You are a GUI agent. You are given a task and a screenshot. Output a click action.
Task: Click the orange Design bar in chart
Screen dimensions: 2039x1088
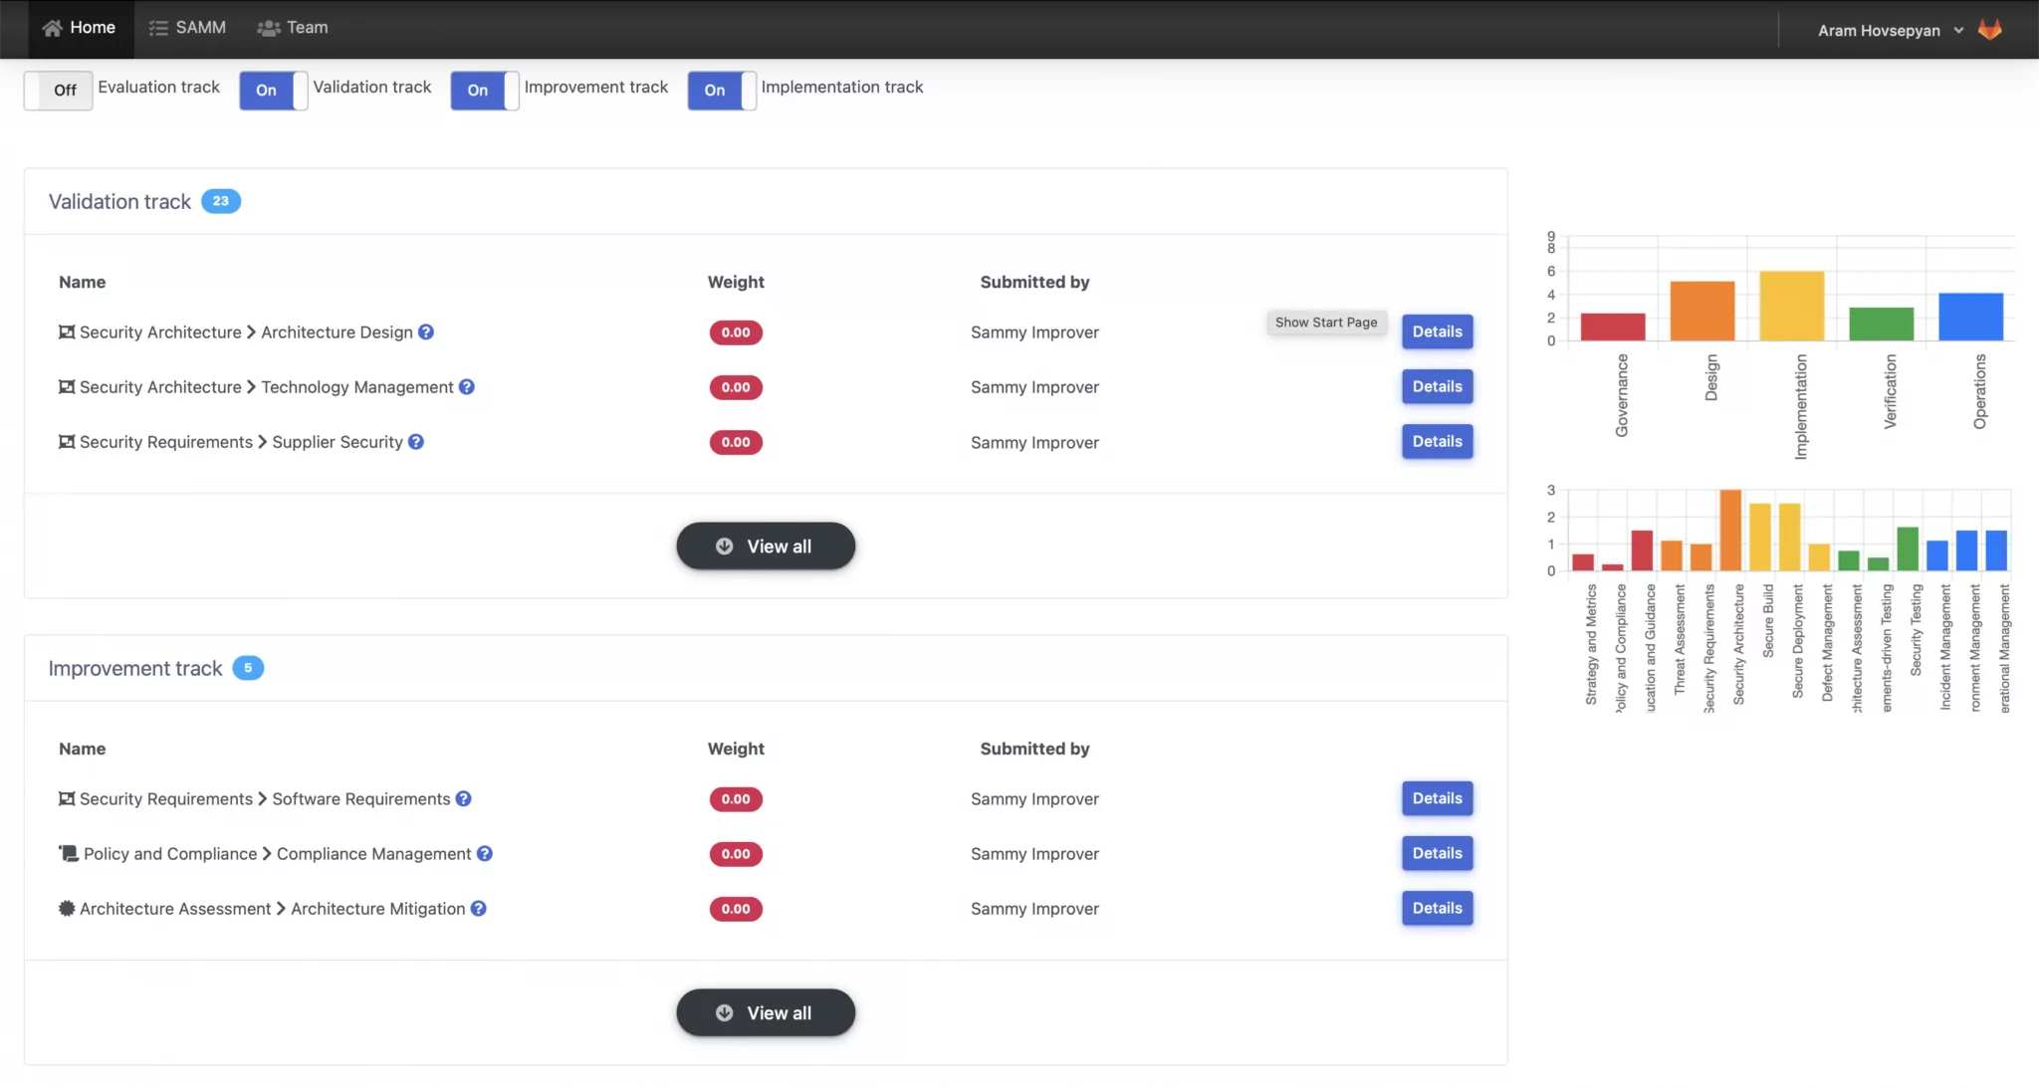point(1701,312)
